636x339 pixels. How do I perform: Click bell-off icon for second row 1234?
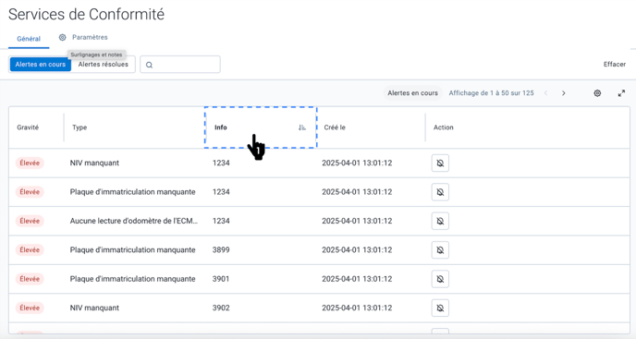coord(440,192)
